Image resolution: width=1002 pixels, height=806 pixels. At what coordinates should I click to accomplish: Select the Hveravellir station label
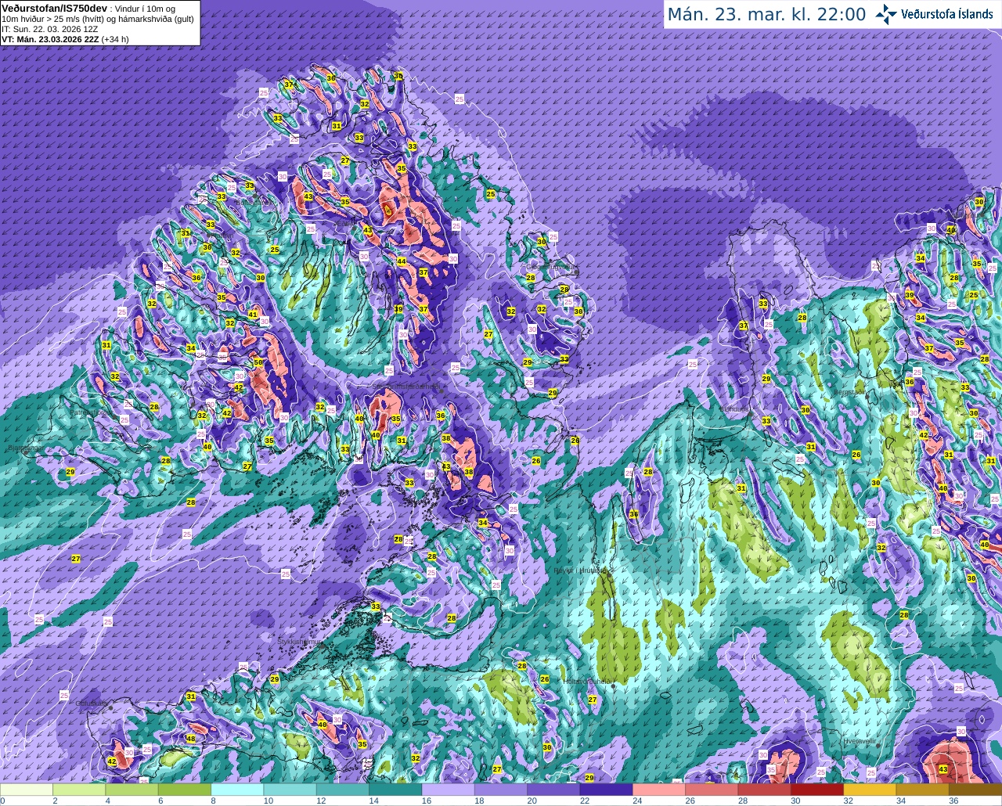[x=860, y=740]
